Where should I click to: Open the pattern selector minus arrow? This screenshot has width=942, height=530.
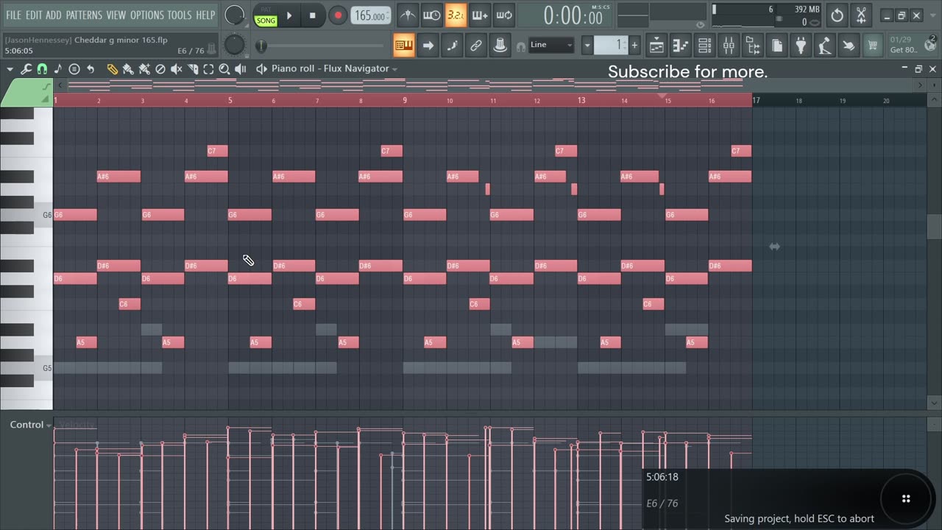pyautogui.click(x=587, y=46)
